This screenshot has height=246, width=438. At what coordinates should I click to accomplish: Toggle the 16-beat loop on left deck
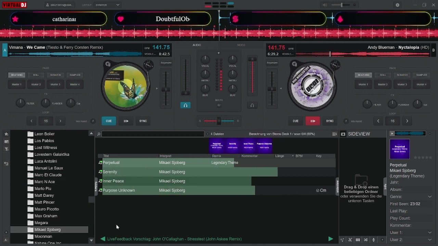[46, 121]
